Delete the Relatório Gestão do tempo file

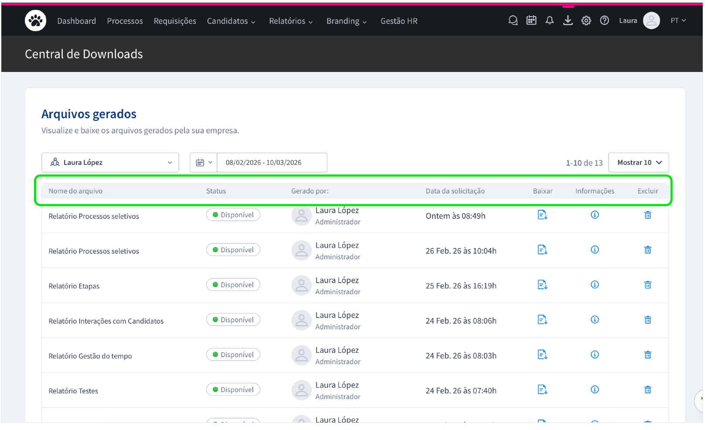coord(648,355)
